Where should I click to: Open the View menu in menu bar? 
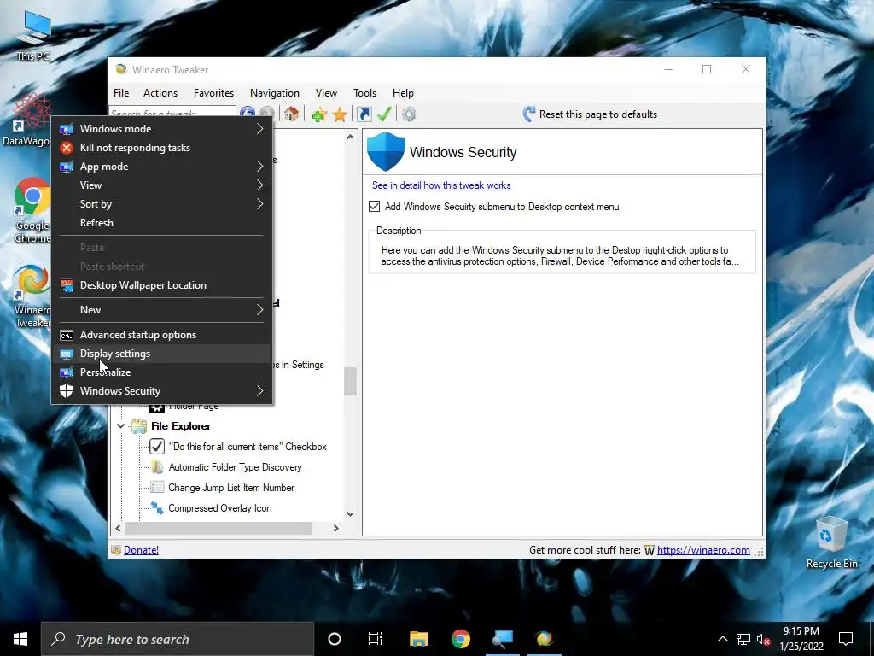326,93
